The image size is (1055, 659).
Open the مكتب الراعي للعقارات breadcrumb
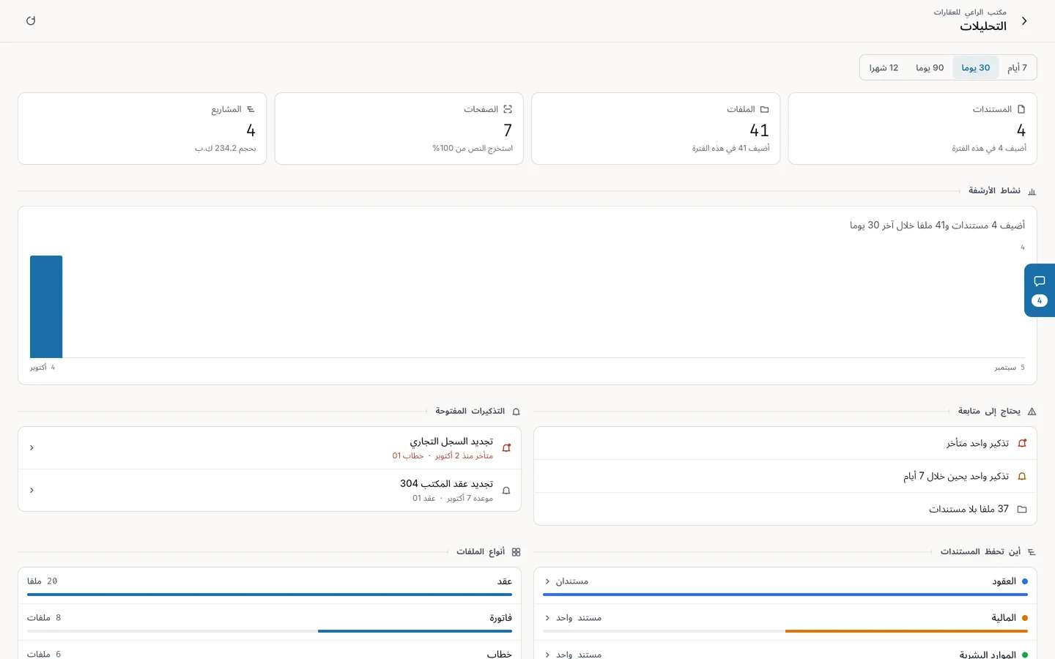[970, 12]
